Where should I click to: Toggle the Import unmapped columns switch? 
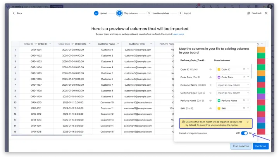point(244,133)
